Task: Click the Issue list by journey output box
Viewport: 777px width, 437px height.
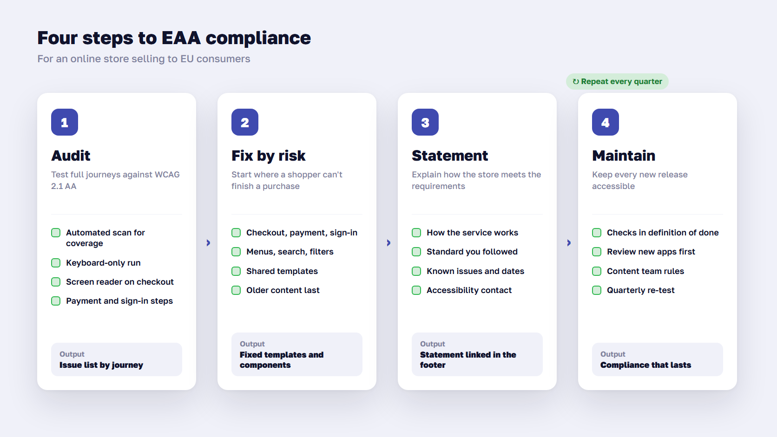Action: pos(117,359)
